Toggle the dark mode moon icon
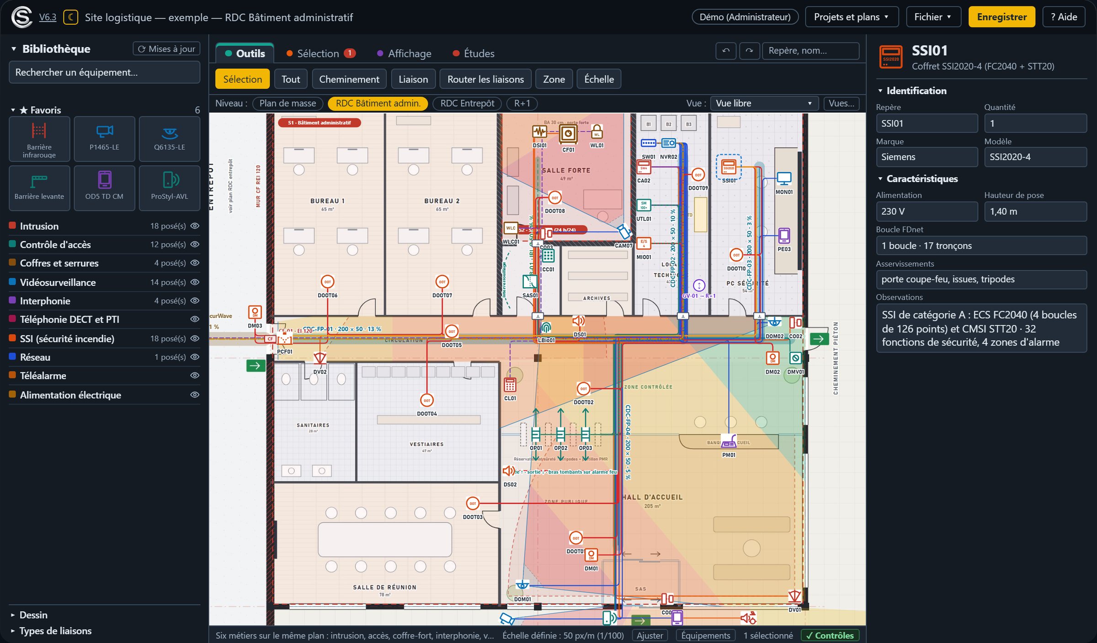1097x643 pixels. pyautogui.click(x=70, y=17)
